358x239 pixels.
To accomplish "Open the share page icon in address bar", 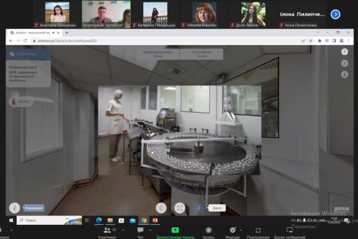I will (303, 41).
